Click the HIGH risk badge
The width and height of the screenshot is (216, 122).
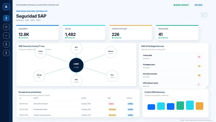[x=111, y=104]
